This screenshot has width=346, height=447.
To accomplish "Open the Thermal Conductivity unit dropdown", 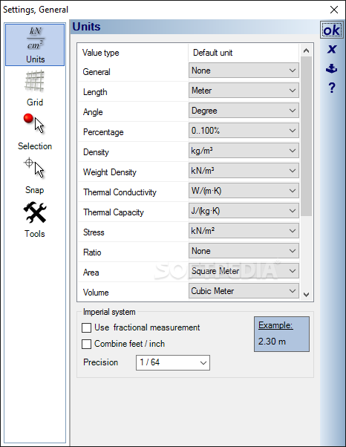I will (244, 191).
